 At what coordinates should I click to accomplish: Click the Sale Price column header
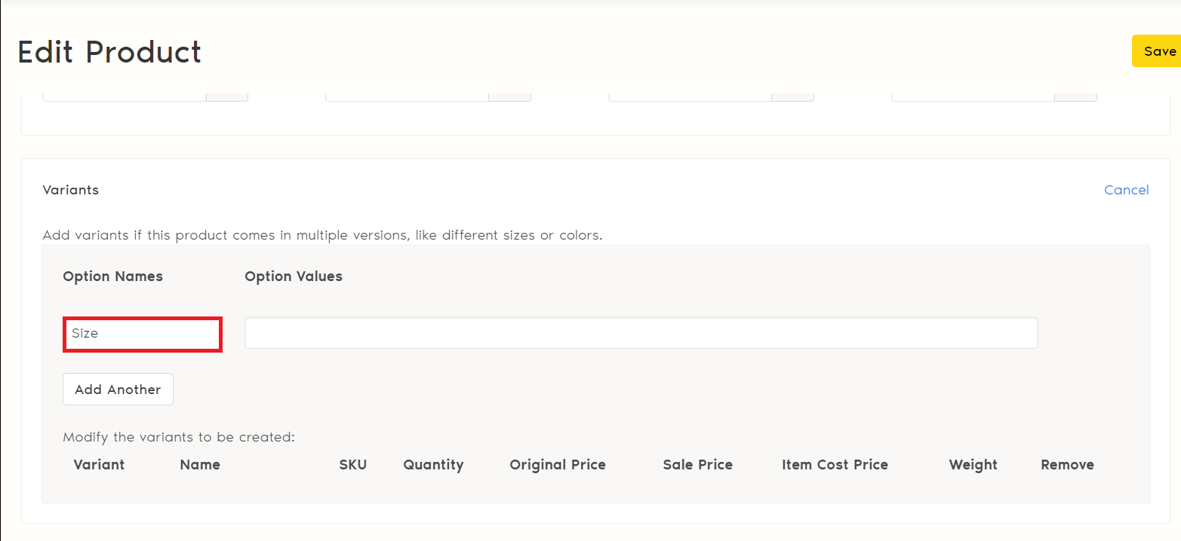click(697, 465)
